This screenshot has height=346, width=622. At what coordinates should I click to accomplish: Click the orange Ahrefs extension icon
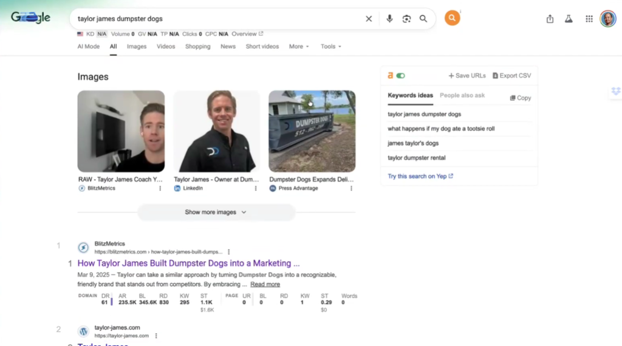pos(452,18)
